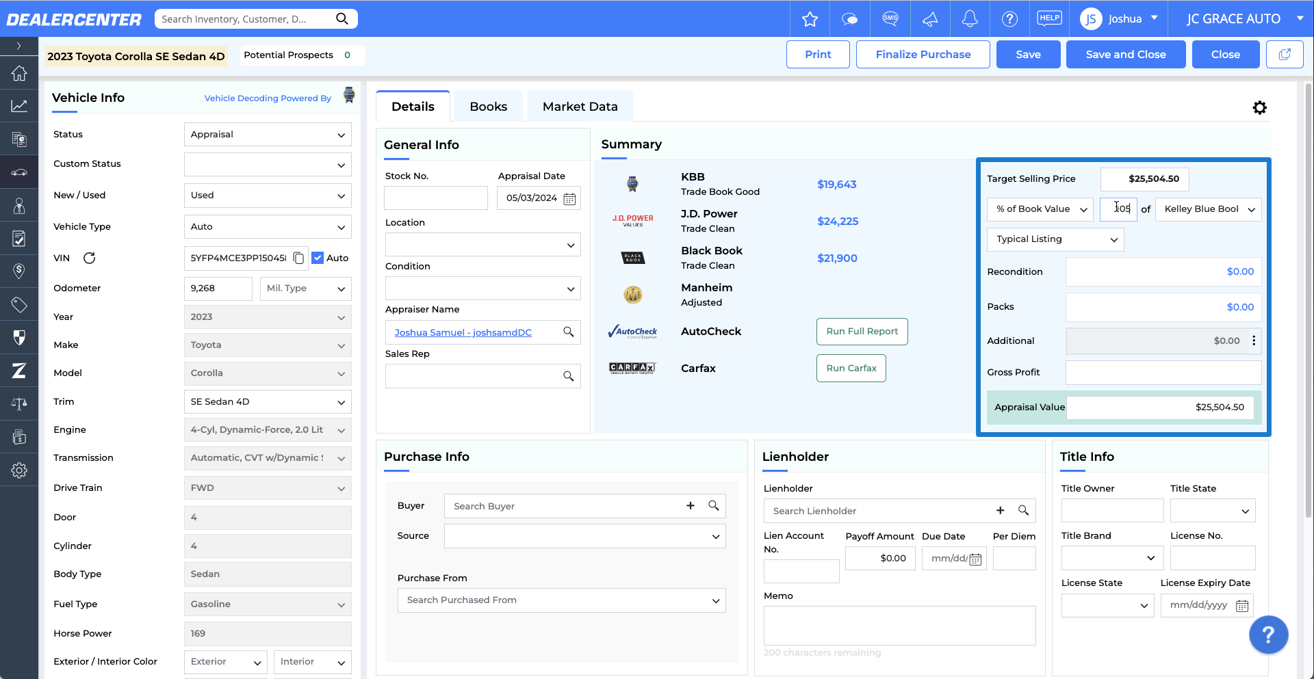Click Finalize Purchase button
The image size is (1314, 679).
click(x=923, y=55)
